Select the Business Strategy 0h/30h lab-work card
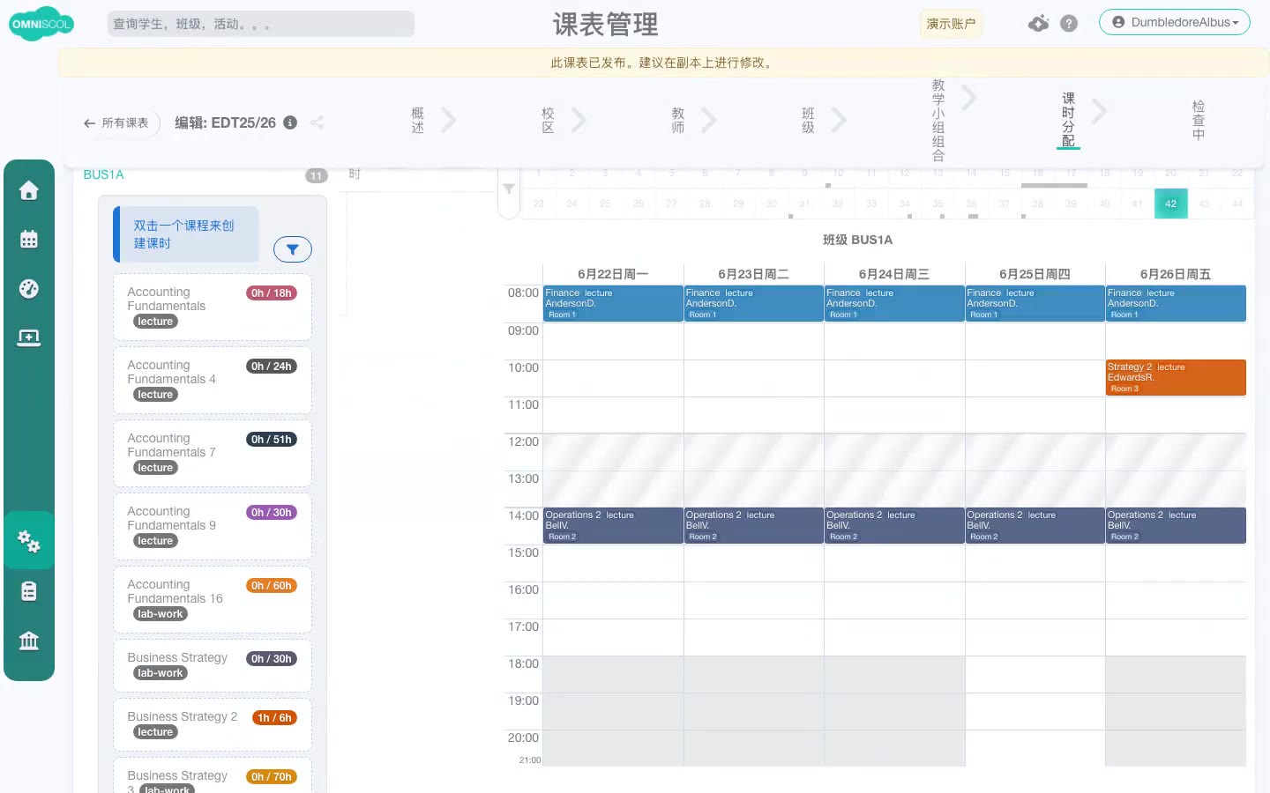1270x793 pixels. (213, 665)
